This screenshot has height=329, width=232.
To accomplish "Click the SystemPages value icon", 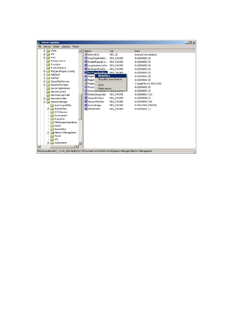I will 86,105.
